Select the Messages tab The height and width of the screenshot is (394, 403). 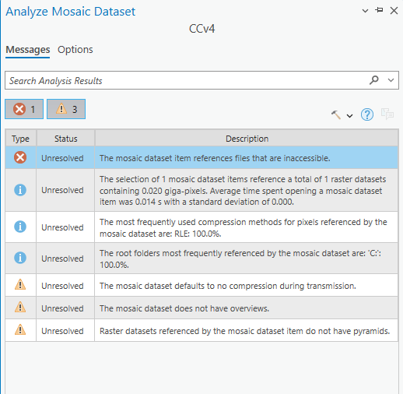tap(28, 50)
